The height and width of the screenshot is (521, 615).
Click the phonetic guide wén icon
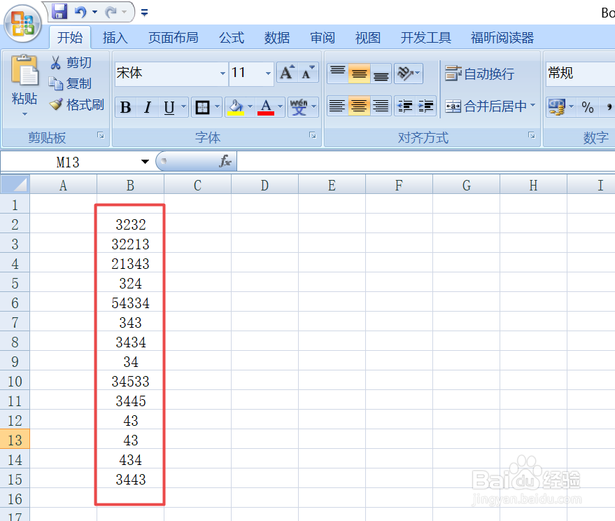pyautogui.click(x=299, y=107)
